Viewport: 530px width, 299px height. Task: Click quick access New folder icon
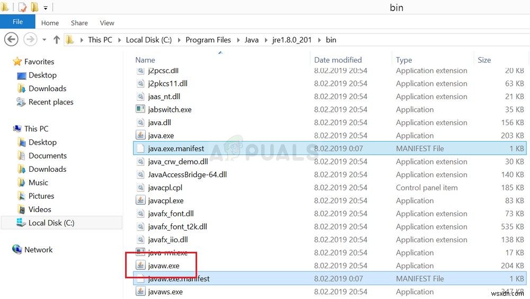click(34, 7)
